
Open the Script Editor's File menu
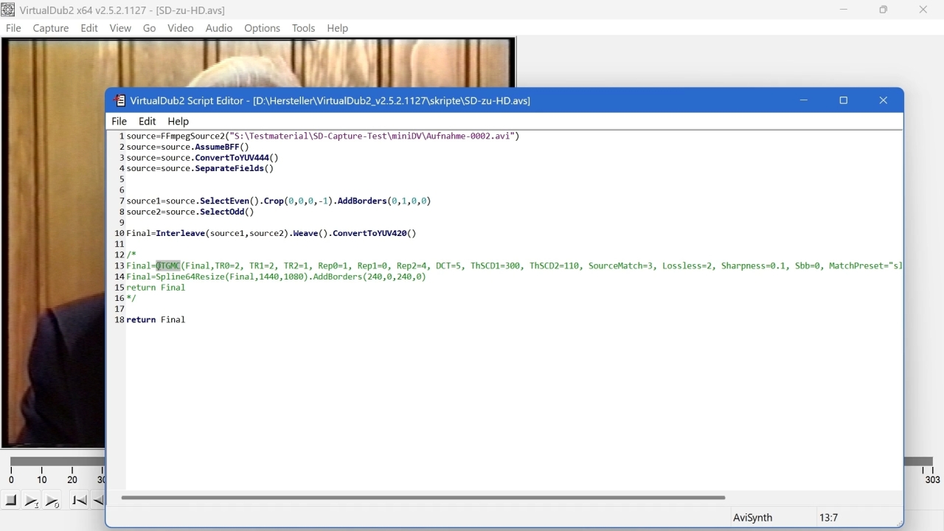(x=119, y=121)
